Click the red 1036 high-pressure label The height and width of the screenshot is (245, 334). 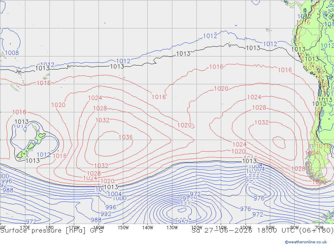(126, 137)
